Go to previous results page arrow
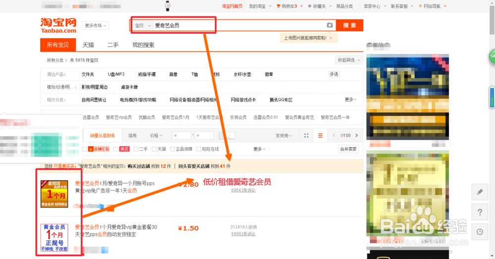Viewport: 495px width, 259px height. [x=334, y=136]
